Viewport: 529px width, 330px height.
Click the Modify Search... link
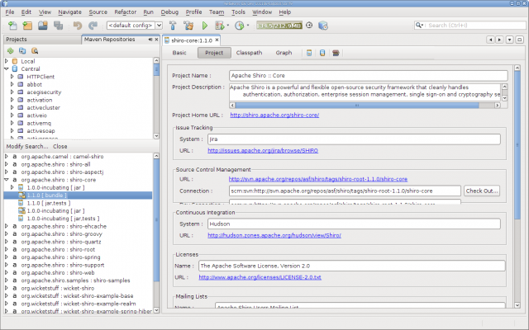[26, 146]
